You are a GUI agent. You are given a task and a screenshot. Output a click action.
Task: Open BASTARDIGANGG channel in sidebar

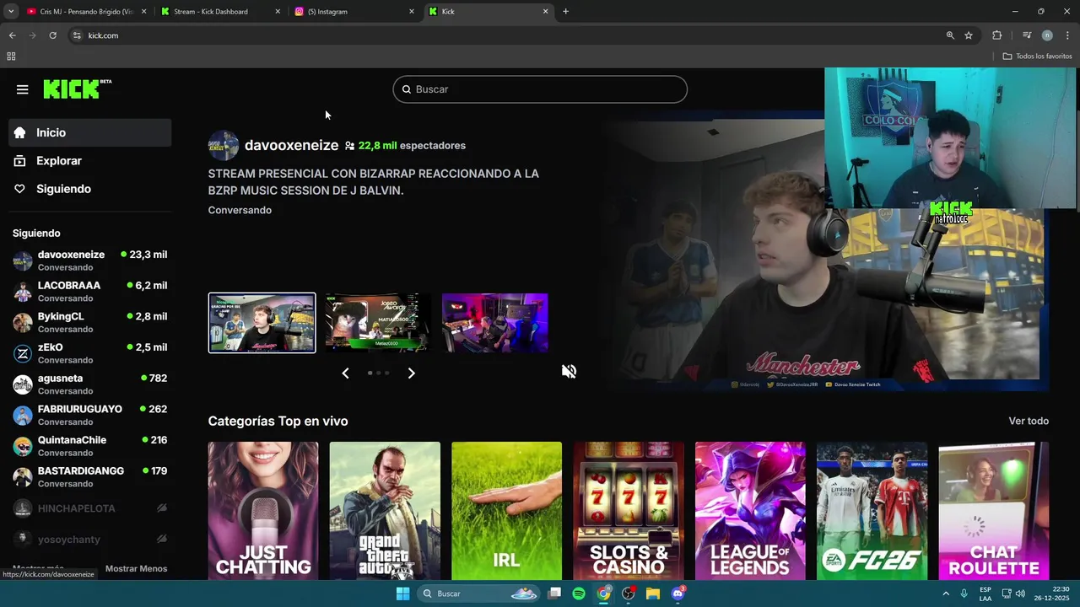[90, 477]
